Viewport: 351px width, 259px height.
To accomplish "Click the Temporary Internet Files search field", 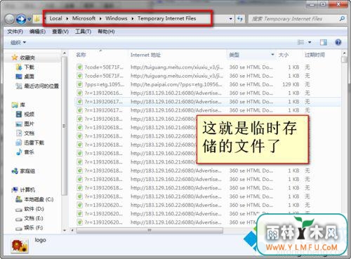I will pyautogui.click(x=294, y=19).
